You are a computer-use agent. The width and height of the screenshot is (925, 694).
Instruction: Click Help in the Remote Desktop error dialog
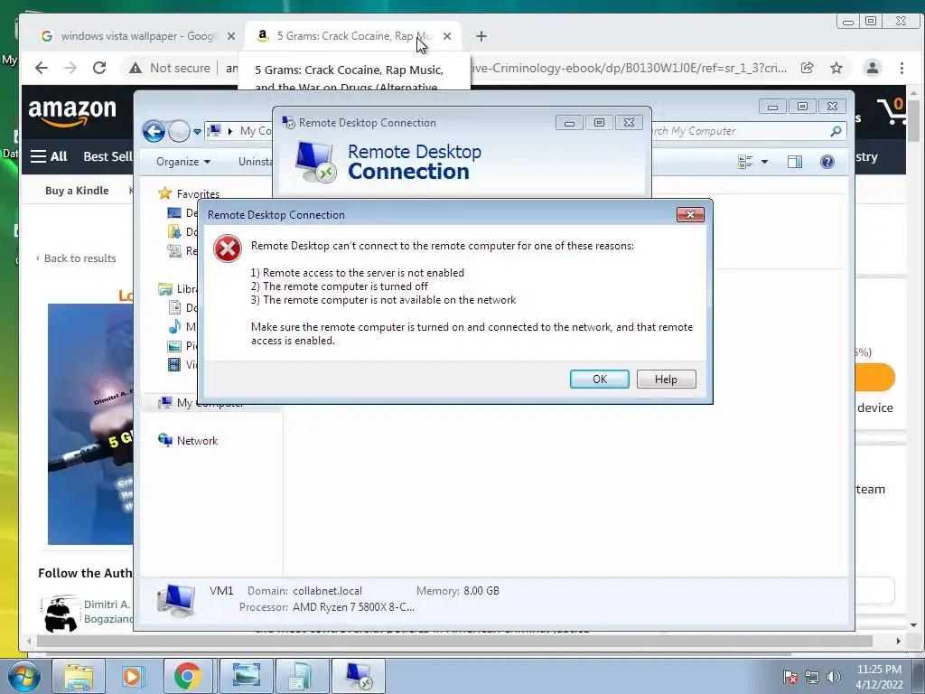point(666,379)
